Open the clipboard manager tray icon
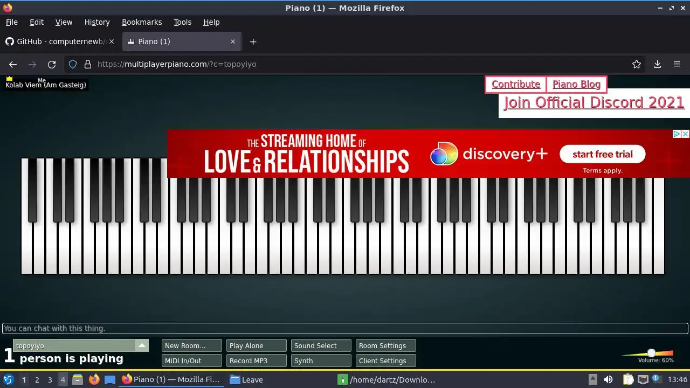690x388 pixels. [x=627, y=379]
